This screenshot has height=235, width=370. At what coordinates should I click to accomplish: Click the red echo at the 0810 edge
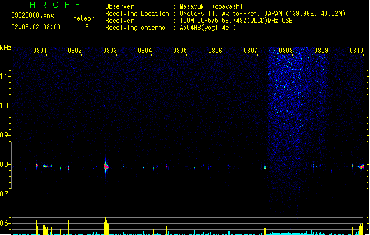coord(361,167)
